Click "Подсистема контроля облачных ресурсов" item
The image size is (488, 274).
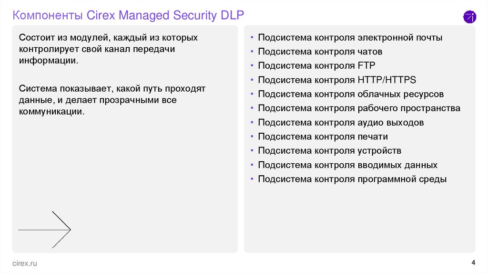[x=351, y=94]
